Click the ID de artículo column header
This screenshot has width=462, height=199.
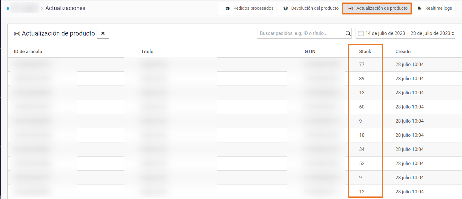28,52
